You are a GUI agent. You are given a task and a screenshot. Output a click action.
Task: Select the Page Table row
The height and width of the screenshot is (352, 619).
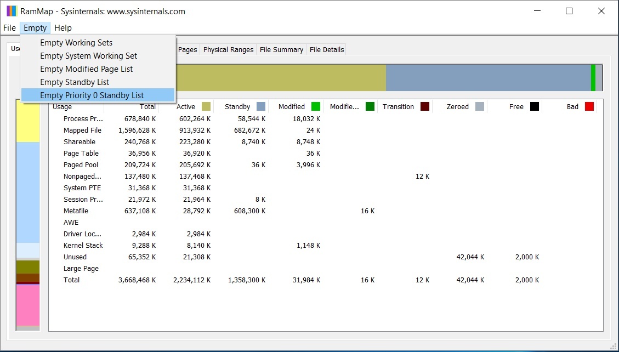[x=81, y=153]
